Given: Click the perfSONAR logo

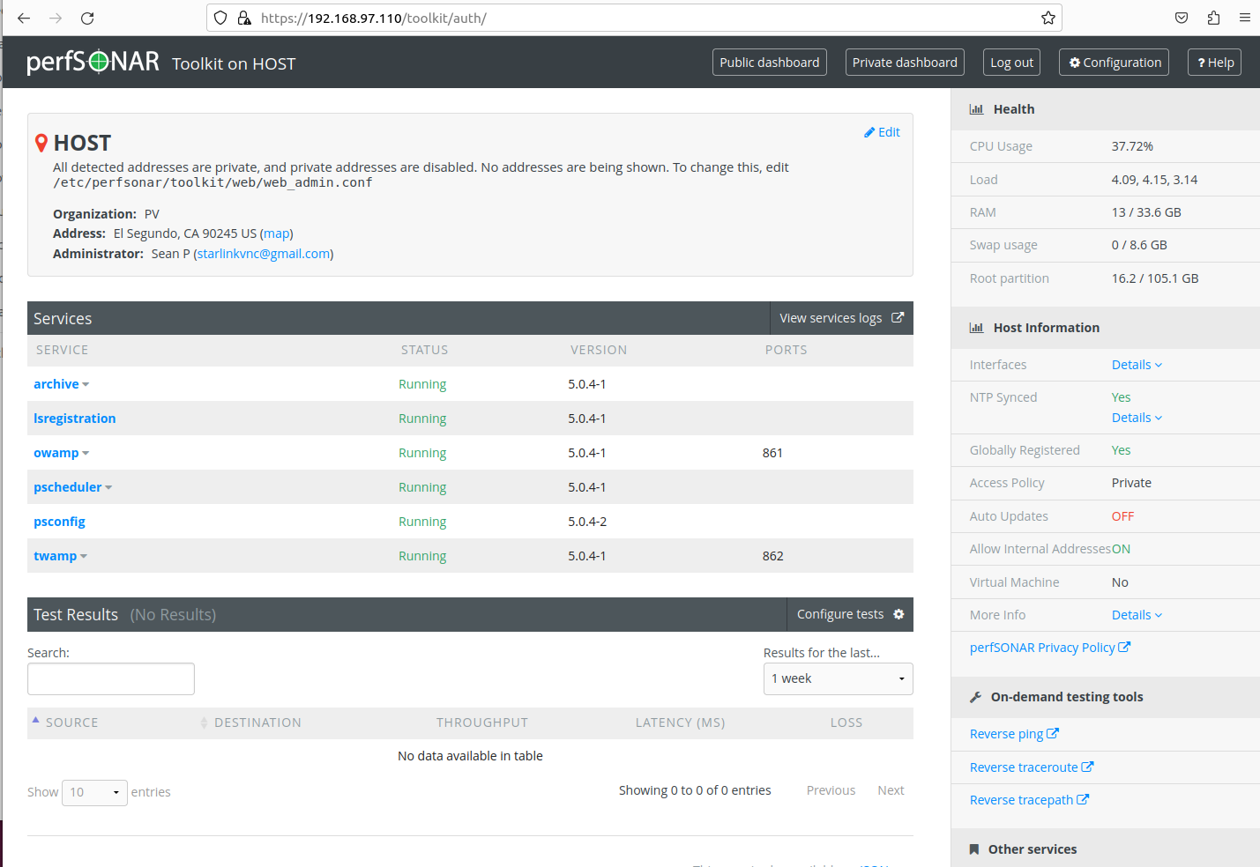Looking at the screenshot, I should tap(93, 61).
